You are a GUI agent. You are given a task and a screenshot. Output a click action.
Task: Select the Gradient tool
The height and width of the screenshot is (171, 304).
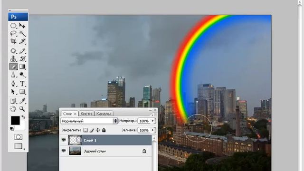click(22, 66)
